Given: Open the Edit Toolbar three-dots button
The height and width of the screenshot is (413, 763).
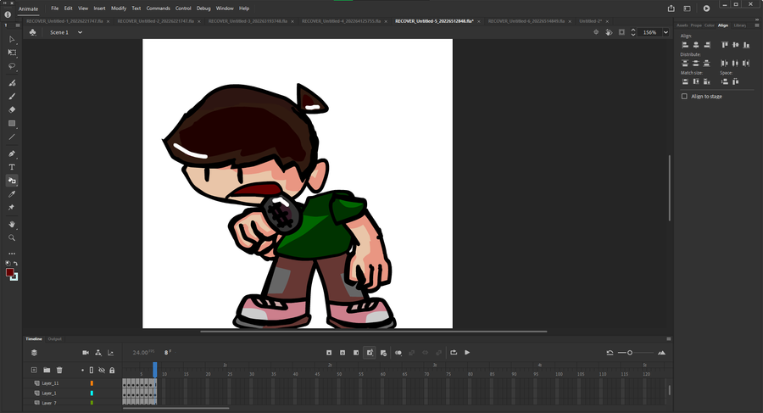Looking at the screenshot, I should click(x=12, y=254).
